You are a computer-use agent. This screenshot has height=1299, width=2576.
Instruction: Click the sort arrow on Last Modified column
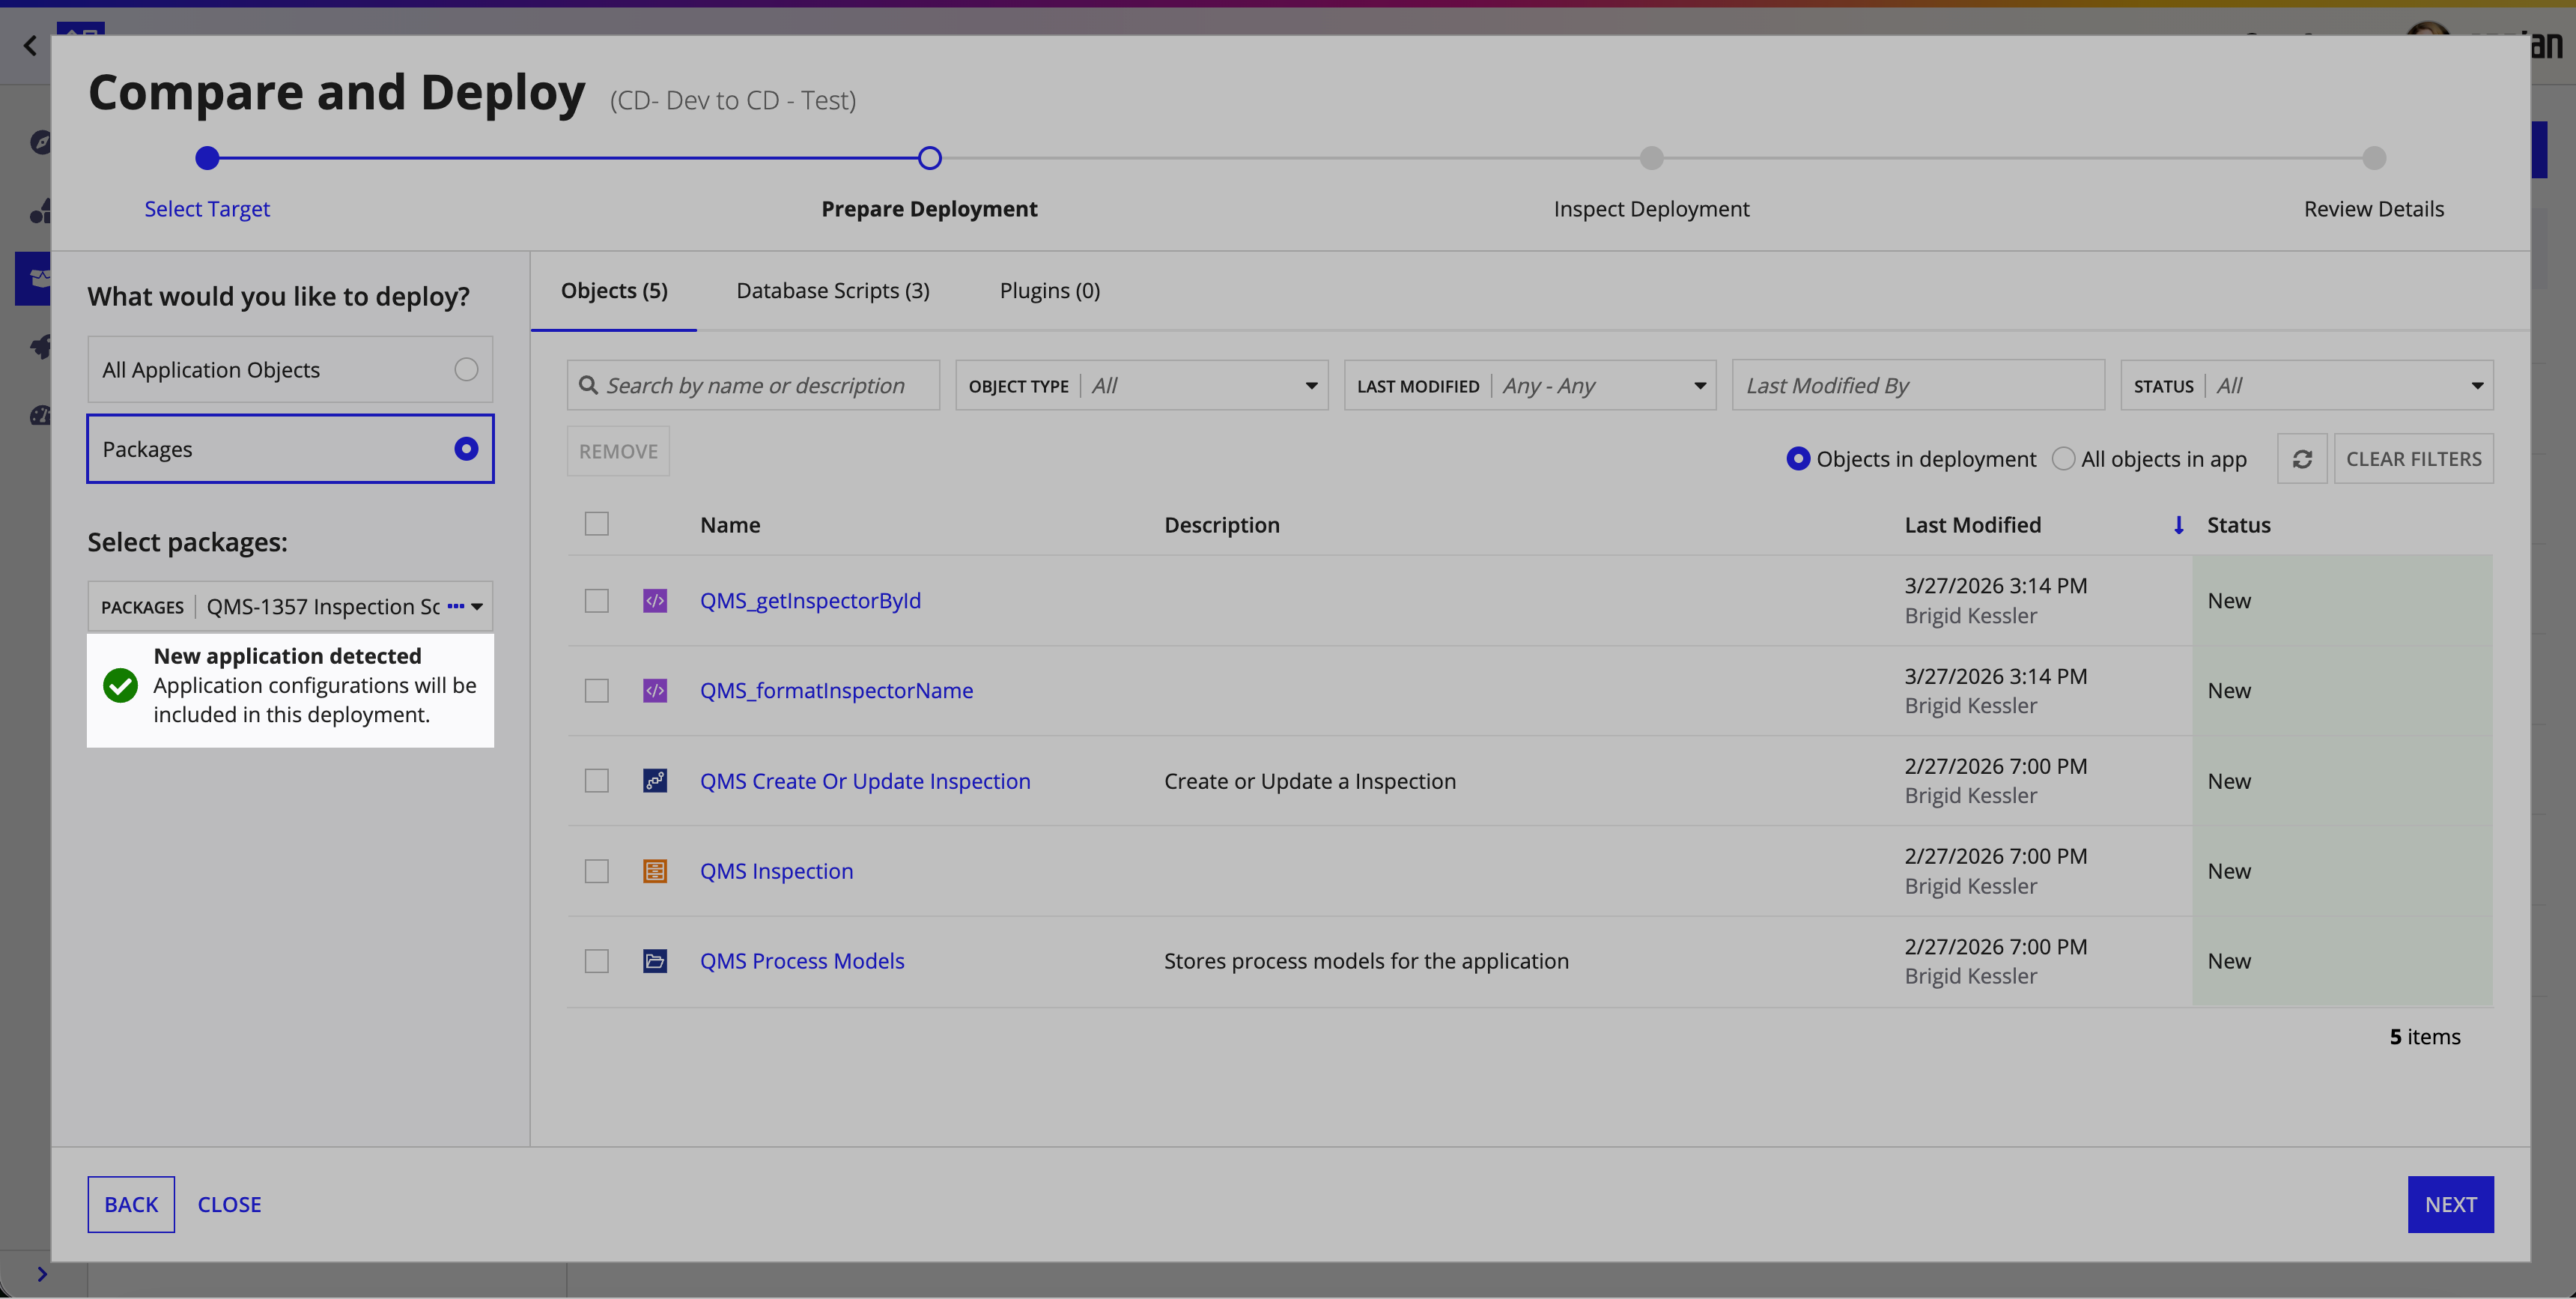pyautogui.click(x=2178, y=524)
